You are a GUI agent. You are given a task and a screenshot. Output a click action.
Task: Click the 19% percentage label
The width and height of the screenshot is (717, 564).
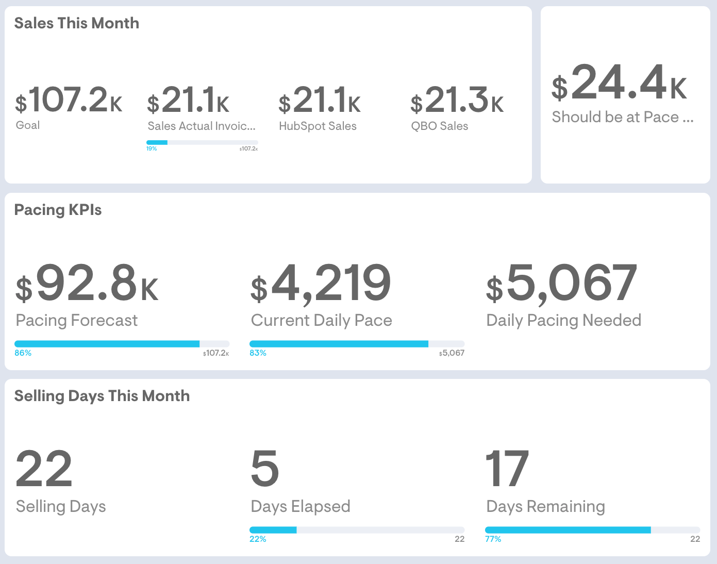[x=152, y=148]
